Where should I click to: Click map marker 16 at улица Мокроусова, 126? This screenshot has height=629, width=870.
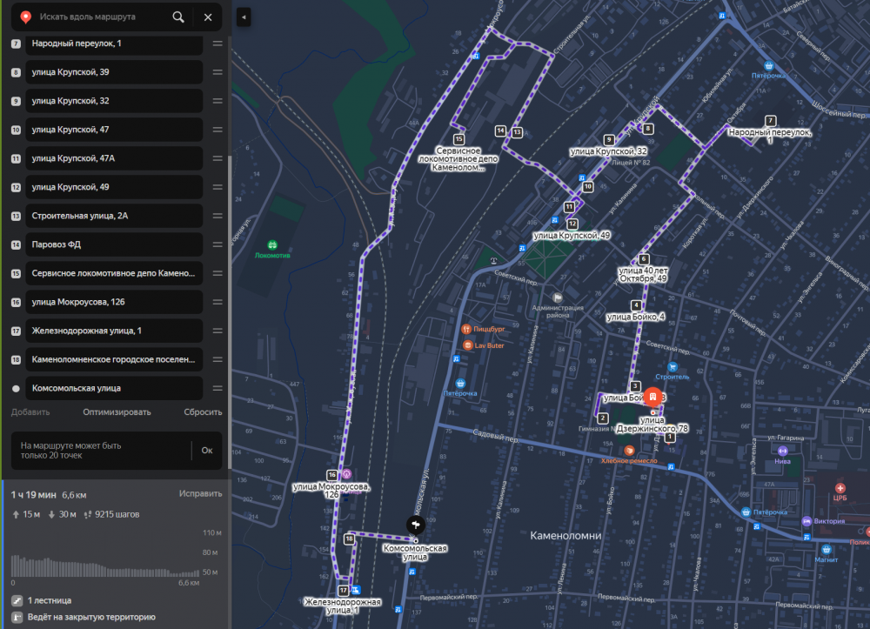[x=331, y=475]
